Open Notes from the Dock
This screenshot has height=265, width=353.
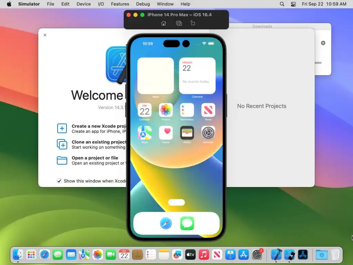pos(164,255)
